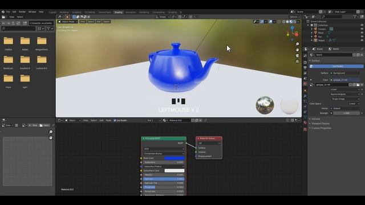Click the Object button in 3D viewport header
365x205 pixels.
[107, 22]
